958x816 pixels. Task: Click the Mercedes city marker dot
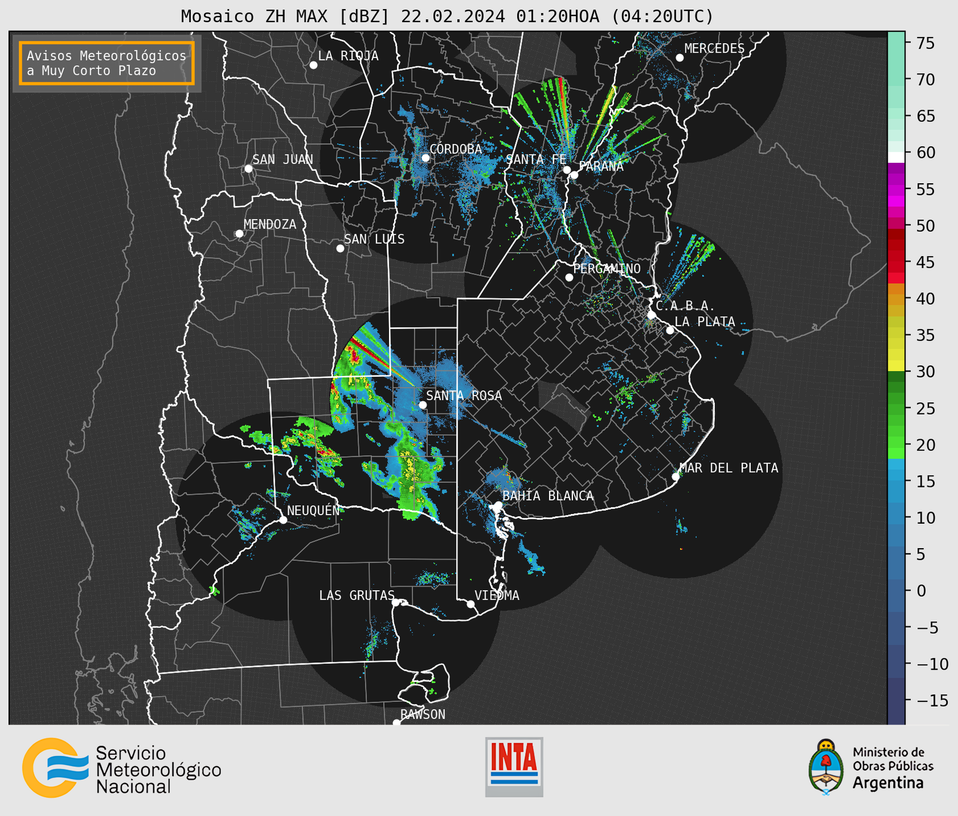(x=679, y=58)
